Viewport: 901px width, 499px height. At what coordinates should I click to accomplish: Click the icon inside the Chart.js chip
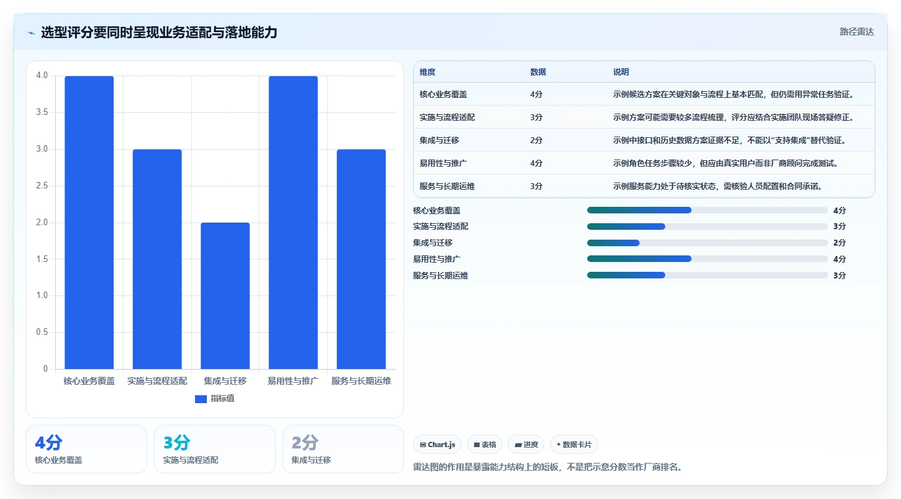(x=423, y=445)
